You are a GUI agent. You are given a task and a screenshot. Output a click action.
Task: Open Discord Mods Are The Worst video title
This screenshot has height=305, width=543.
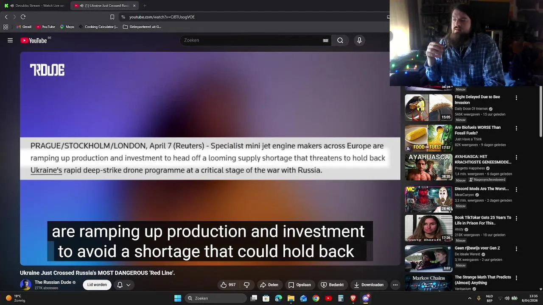pos(481,189)
